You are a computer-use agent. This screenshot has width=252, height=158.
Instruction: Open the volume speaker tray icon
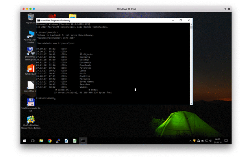[x=211, y=141]
